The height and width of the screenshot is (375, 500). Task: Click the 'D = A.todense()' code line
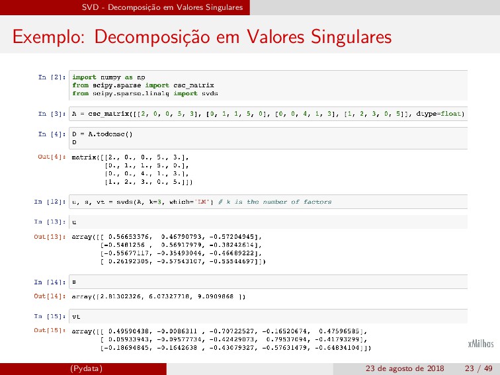(102, 134)
